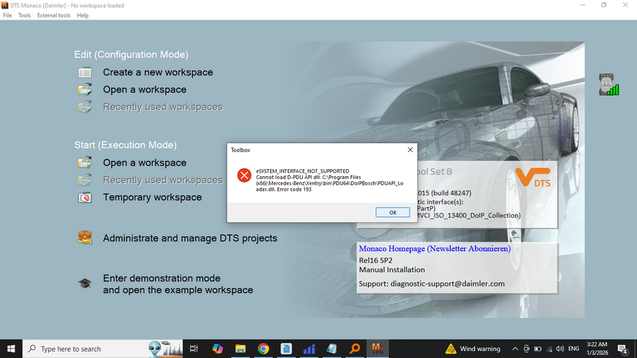
Task: Open the notification center icon
Action: point(622,349)
